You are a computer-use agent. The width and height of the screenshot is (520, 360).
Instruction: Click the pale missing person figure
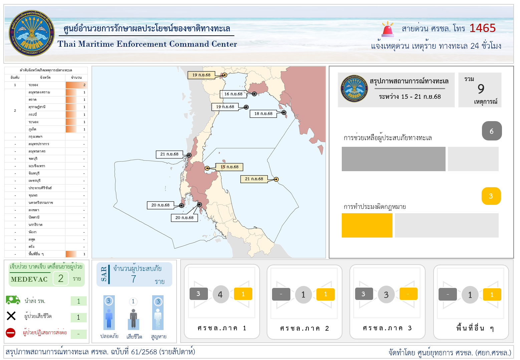click(158, 318)
